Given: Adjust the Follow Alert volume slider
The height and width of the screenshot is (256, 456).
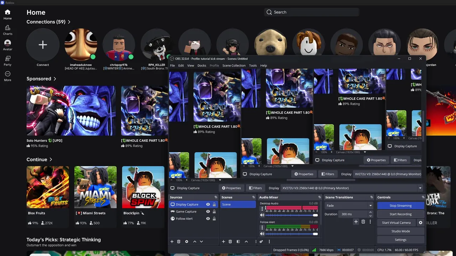Looking at the screenshot, I should pyautogui.click(x=292, y=234).
